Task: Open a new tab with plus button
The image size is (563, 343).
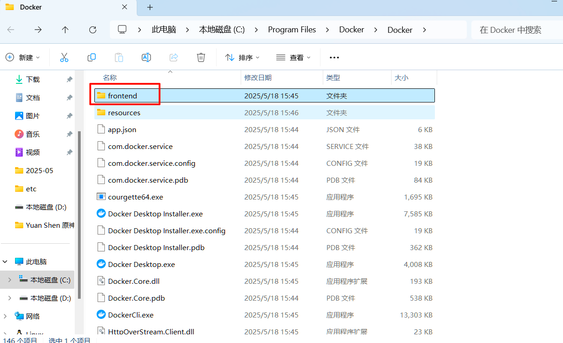Action: [150, 7]
